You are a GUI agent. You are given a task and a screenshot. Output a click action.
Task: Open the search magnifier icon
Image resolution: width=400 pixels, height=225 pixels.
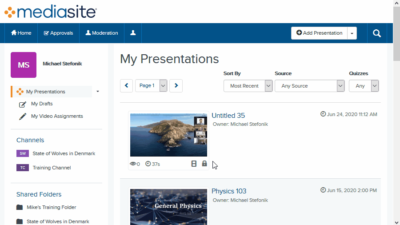point(377,33)
